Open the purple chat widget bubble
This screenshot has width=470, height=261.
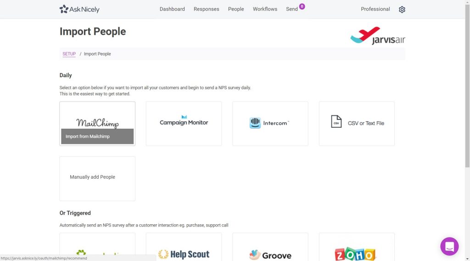tap(449, 246)
